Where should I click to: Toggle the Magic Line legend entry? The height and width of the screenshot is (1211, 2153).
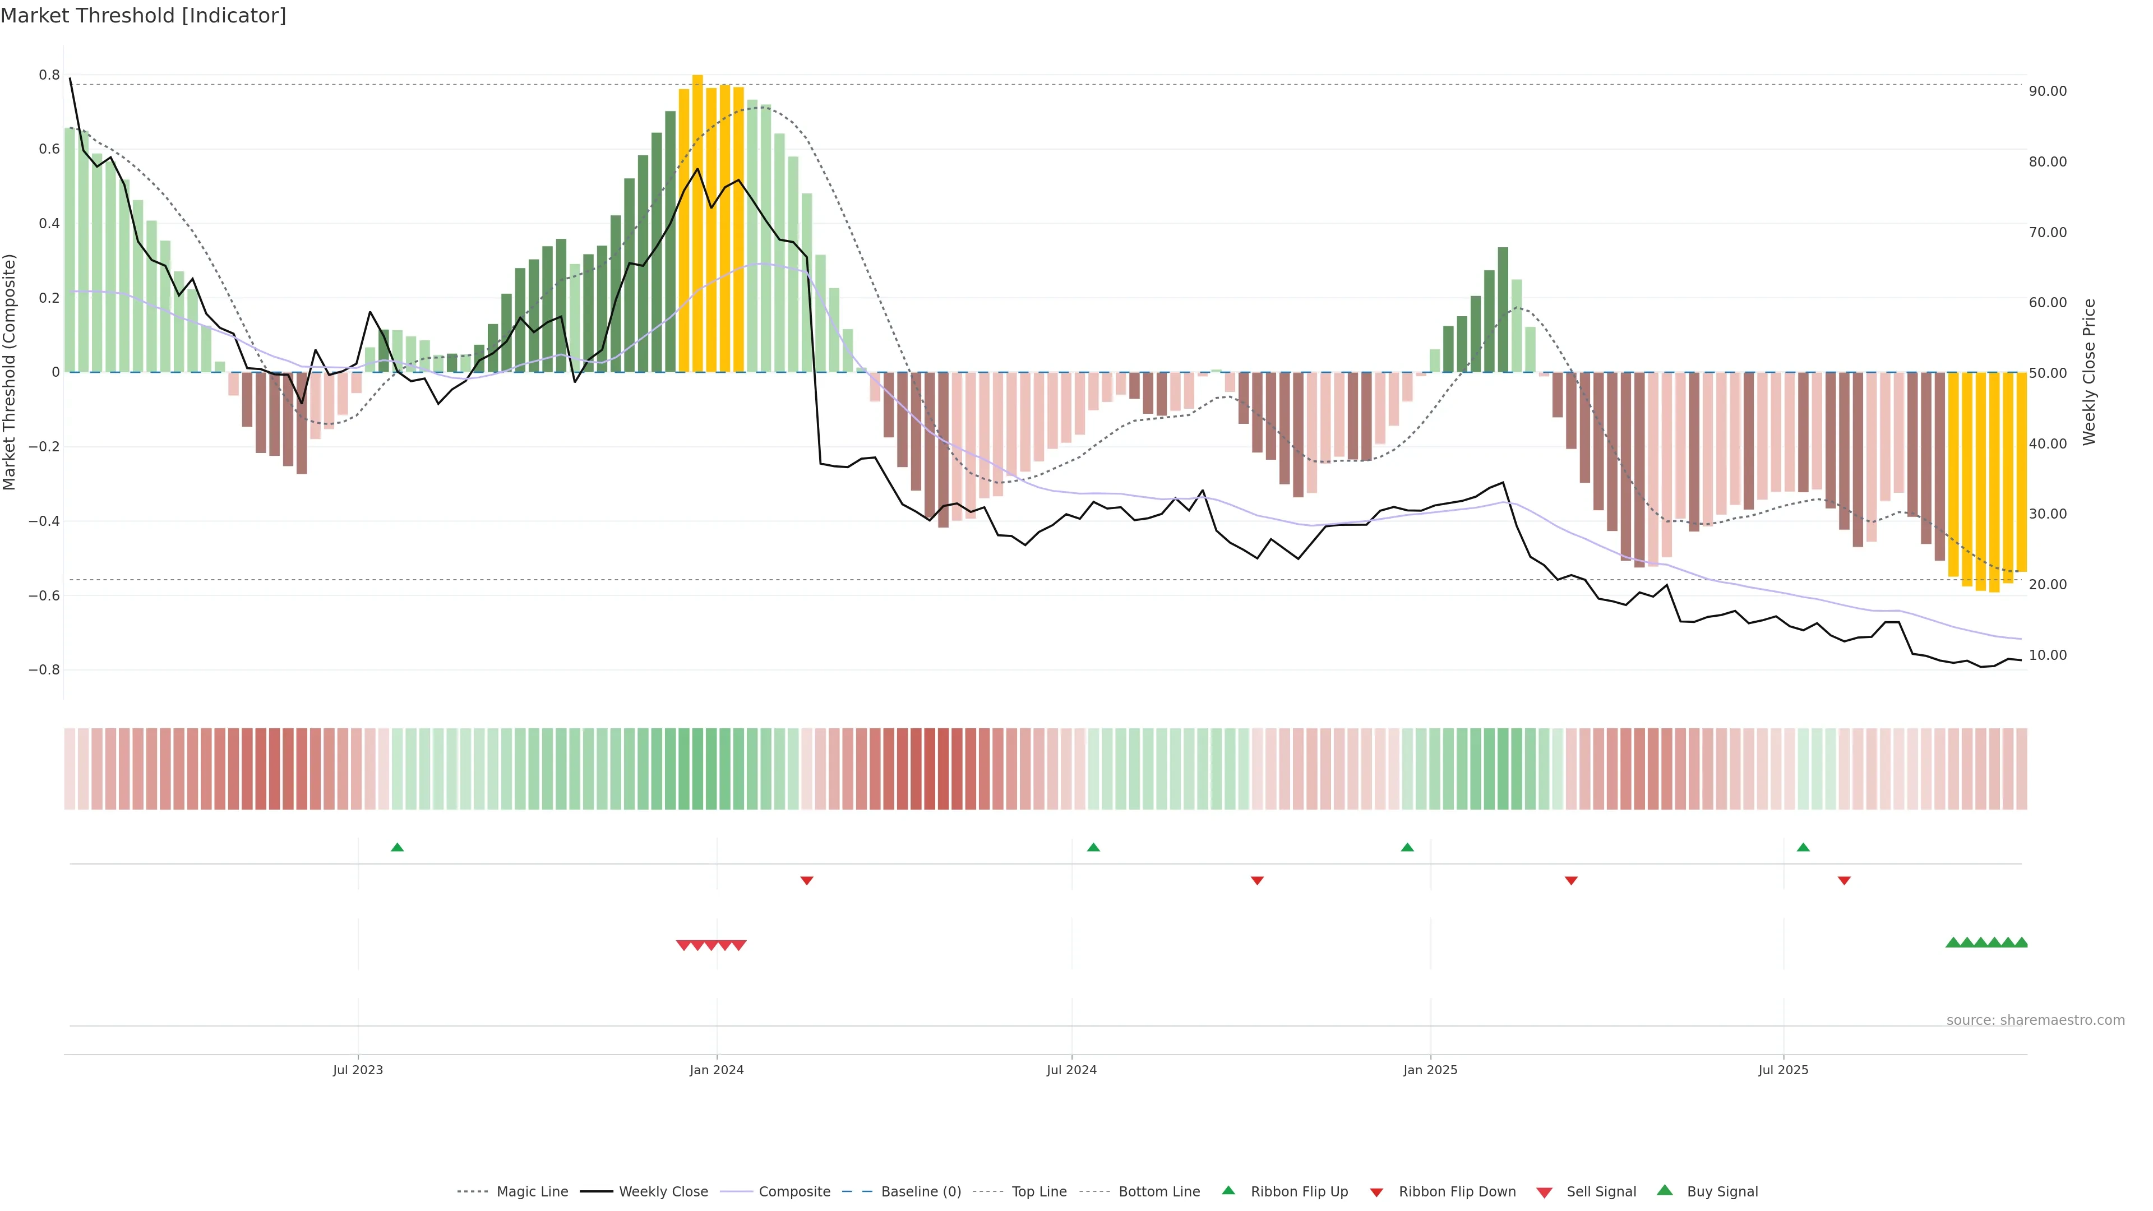pyautogui.click(x=532, y=1192)
